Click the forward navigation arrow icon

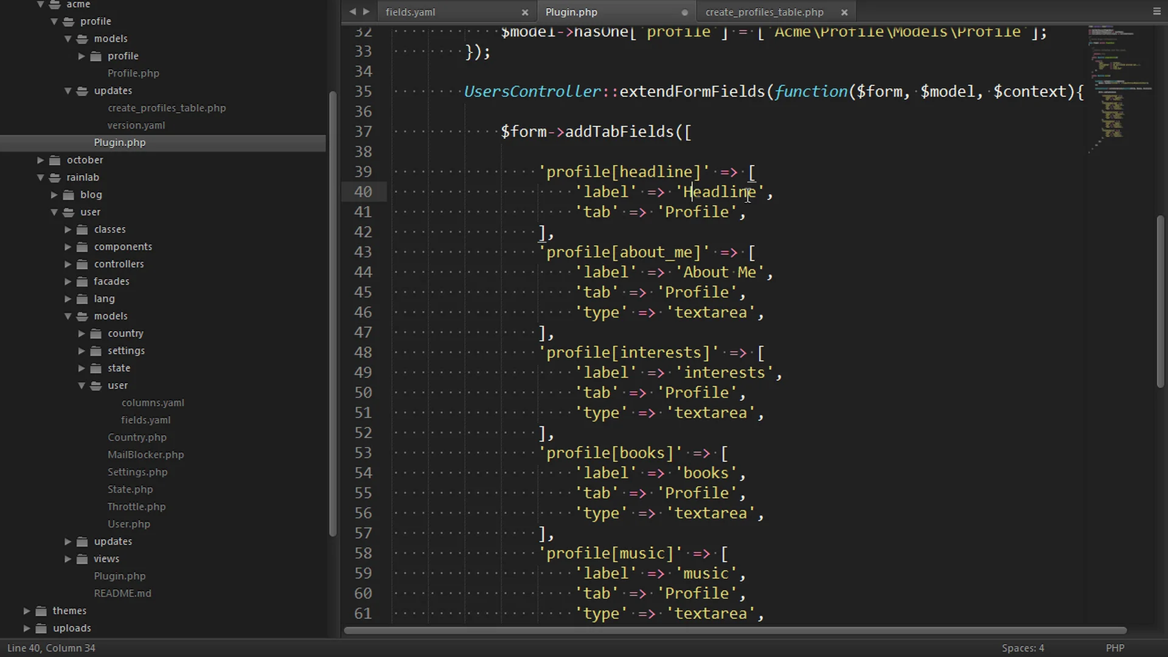click(365, 11)
